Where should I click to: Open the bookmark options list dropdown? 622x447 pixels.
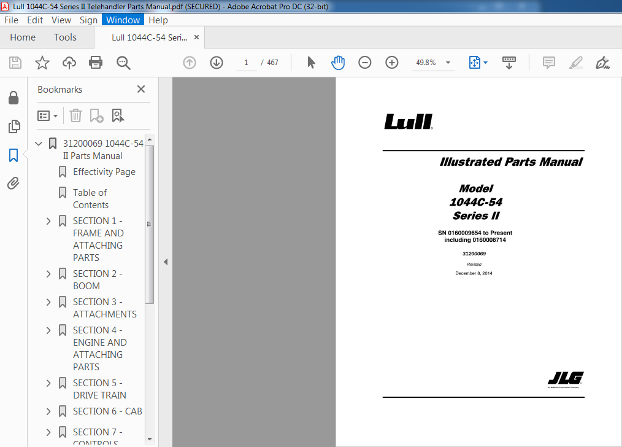point(47,116)
